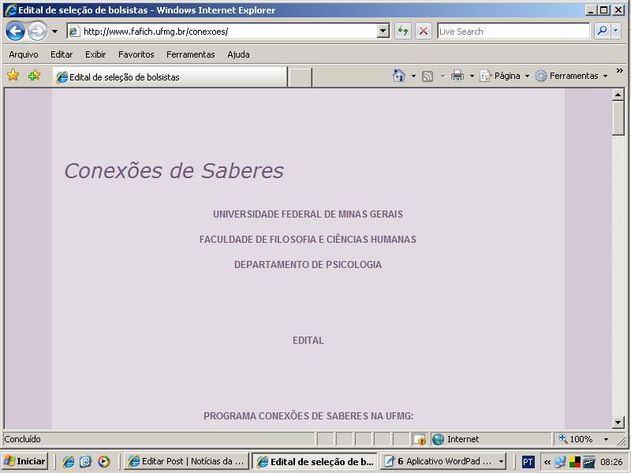This screenshot has width=631, height=473.
Task: Open the Favoritos menu
Action: click(136, 54)
